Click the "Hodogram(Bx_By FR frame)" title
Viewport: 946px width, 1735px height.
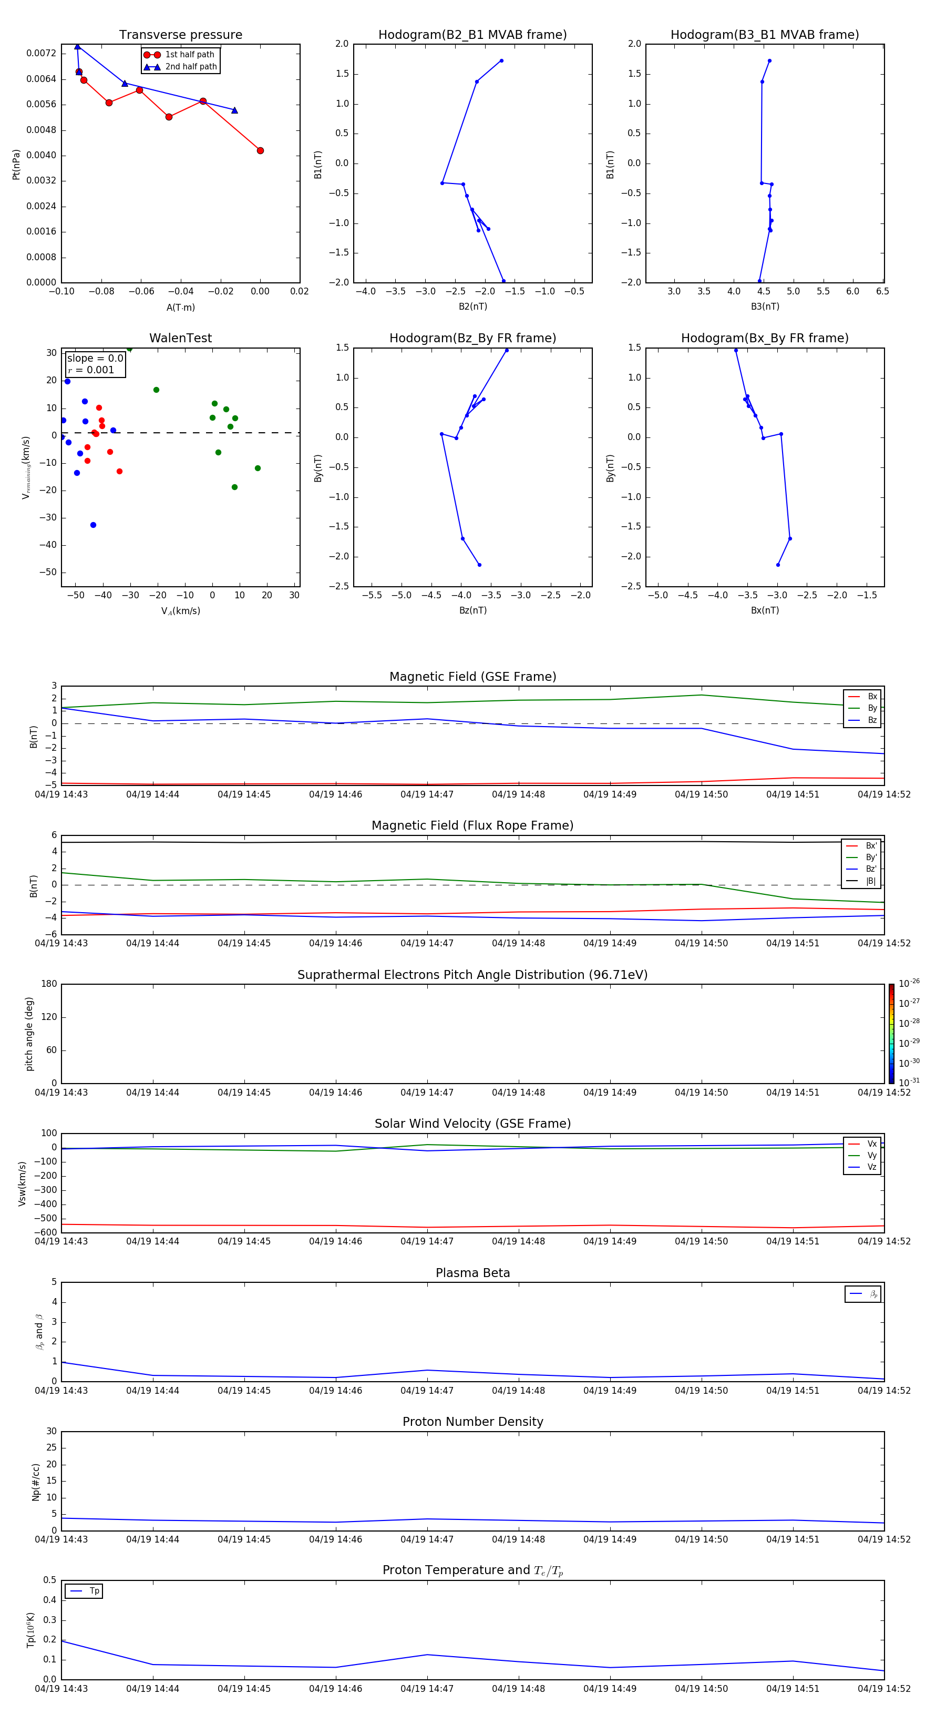tap(765, 338)
